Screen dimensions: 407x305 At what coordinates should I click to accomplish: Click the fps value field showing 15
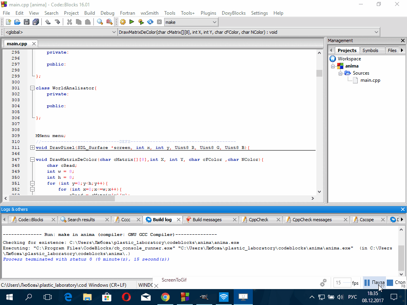(342, 282)
